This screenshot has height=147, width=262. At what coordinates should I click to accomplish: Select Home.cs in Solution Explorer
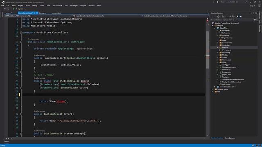[228, 50]
